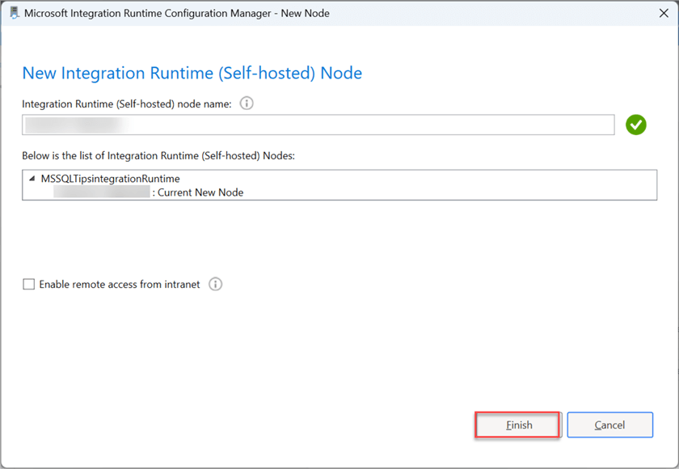The image size is (679, 469).
Task: Select the Current New Node entry
Action: tap(149, 192)
